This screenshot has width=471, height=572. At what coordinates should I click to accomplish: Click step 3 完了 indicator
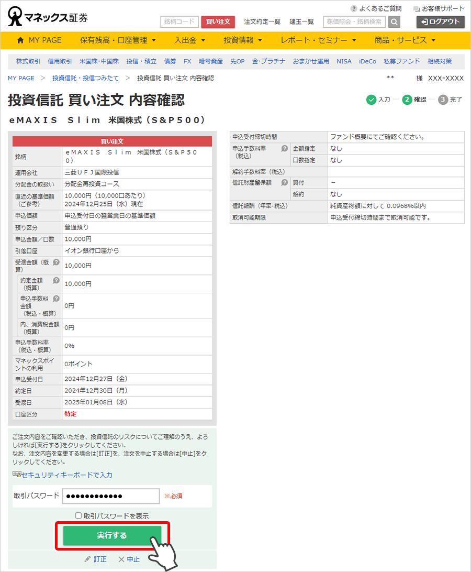click(450, 100)
